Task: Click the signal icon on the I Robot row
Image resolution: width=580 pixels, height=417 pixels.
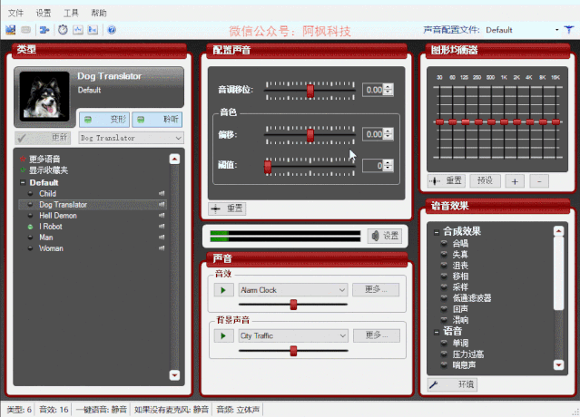Action: point(162,227)
